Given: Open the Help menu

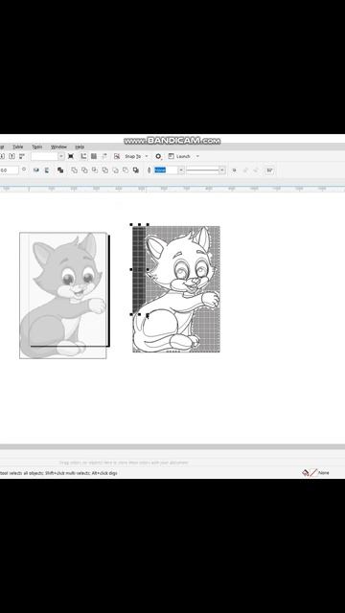Looking at the screenshot, I should pyautogui.click(x=80, y=147).
